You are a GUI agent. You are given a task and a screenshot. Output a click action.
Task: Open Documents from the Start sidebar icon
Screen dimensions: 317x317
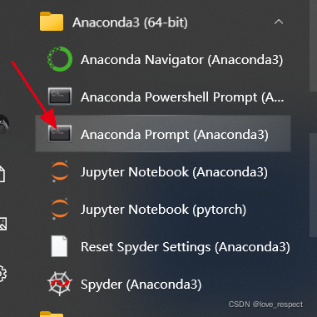tap(2, 174)
